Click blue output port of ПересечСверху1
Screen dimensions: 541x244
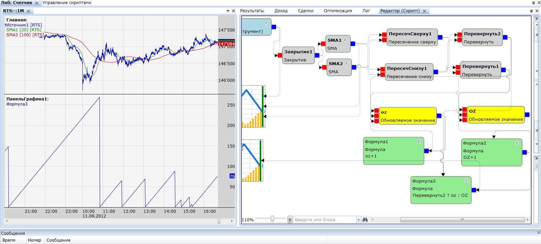coord(440,37)
